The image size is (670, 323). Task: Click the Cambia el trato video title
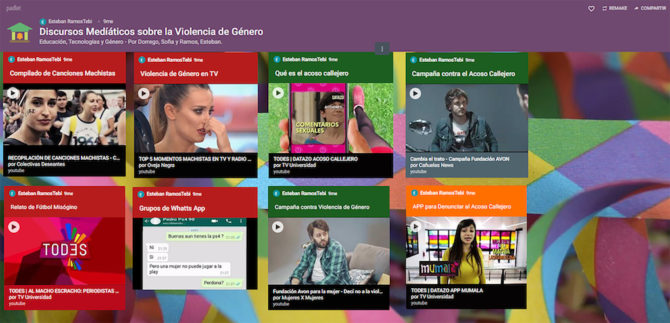[460, 159]
